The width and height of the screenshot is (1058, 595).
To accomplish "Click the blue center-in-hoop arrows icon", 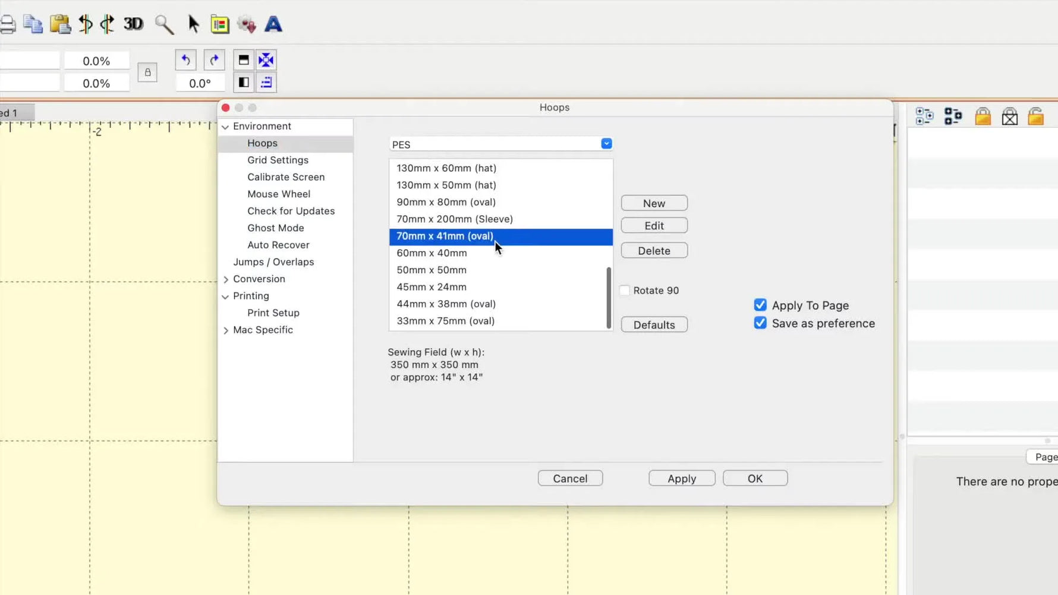I will (x=266, y=60).
